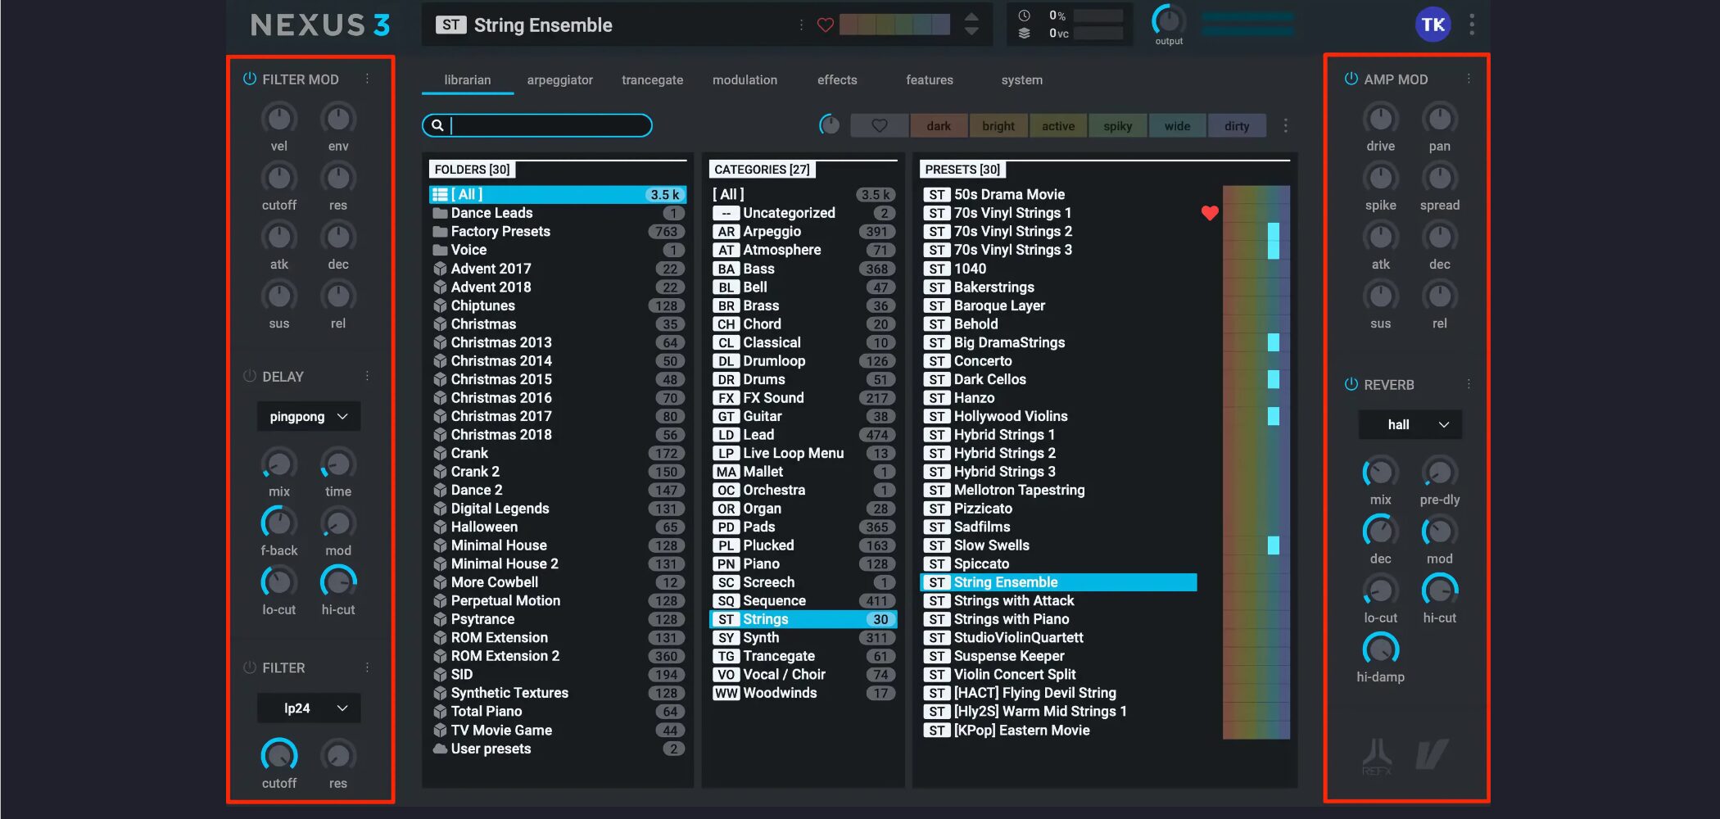The width and height of the screenshot is (1720, 819).
Task: Click the delay hi-cut knob
Action: coord(338,582)
